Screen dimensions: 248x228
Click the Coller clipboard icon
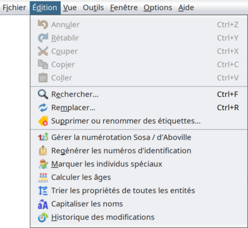click(43, 78)
